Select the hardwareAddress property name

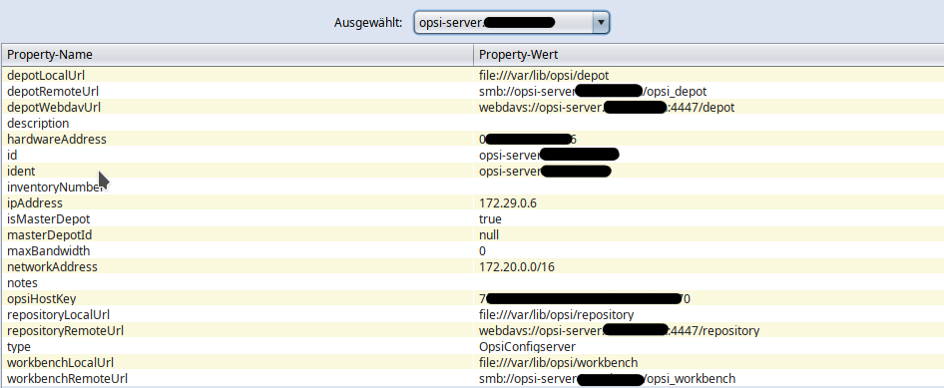click(57, 139)
